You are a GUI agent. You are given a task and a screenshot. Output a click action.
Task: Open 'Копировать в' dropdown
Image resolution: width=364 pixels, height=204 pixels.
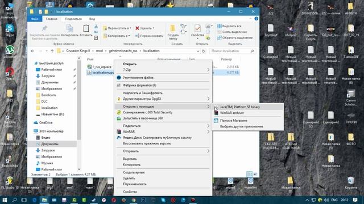(x=117, y=36)
